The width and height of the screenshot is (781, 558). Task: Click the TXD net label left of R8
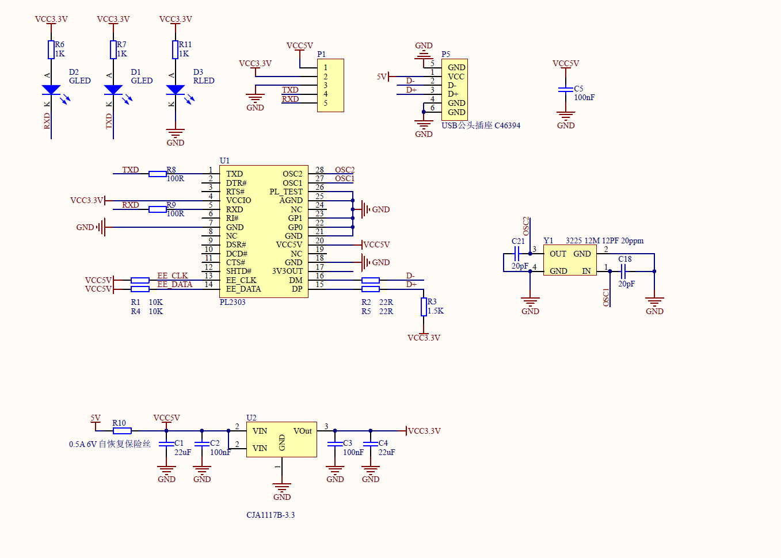tap(131, 170)
